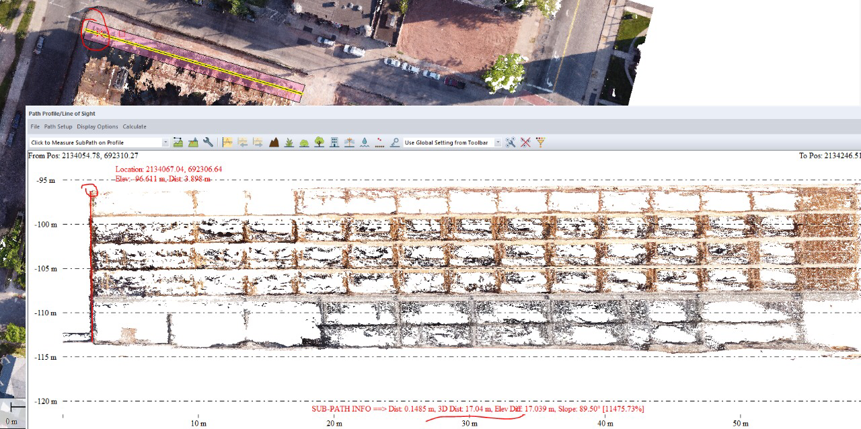Open the Path Setup menu
The height and width of the screenshot is (429, 861).
[x=58, y=126]
